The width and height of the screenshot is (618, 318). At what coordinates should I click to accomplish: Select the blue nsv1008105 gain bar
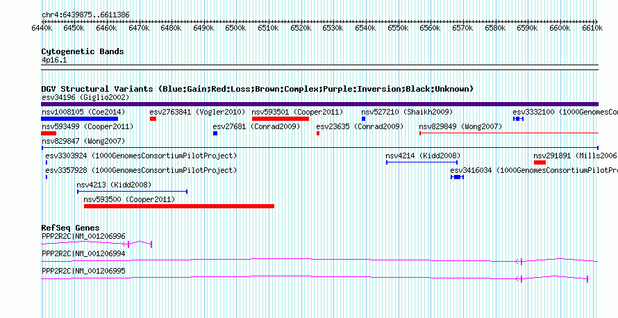(x=80, y=119)
